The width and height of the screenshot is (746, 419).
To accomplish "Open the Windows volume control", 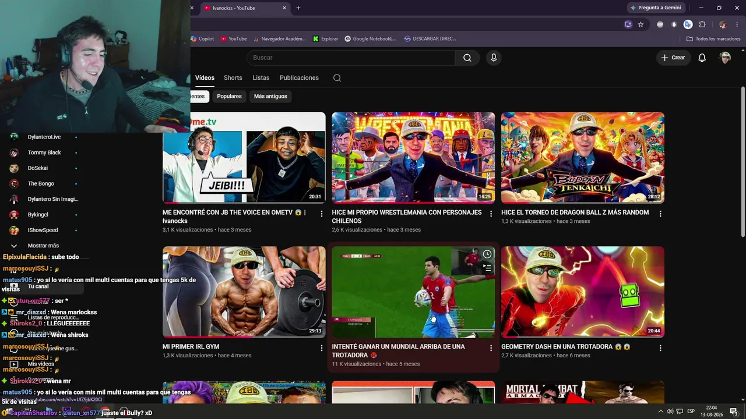I will click(670, 411).
